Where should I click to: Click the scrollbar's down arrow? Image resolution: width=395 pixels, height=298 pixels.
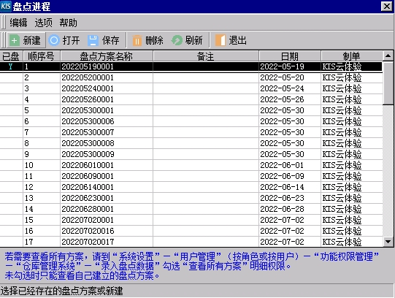coord(388,242)
